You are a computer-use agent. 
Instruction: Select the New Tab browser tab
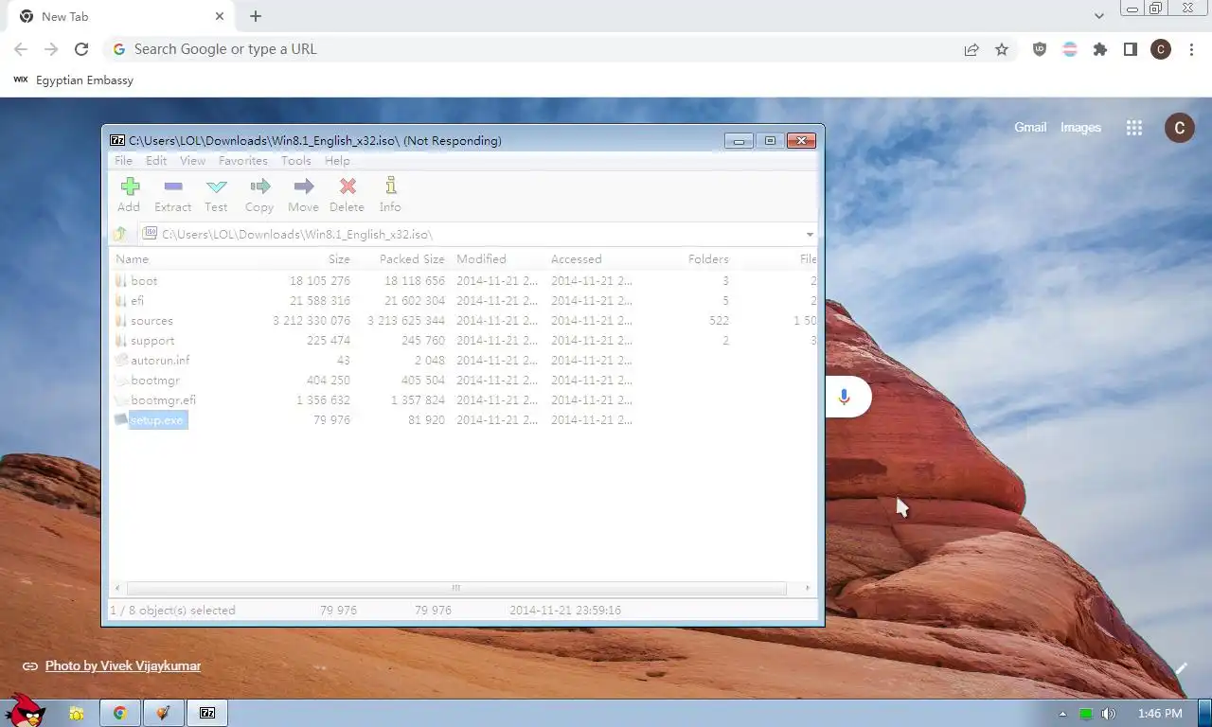(x=119, y=16)
